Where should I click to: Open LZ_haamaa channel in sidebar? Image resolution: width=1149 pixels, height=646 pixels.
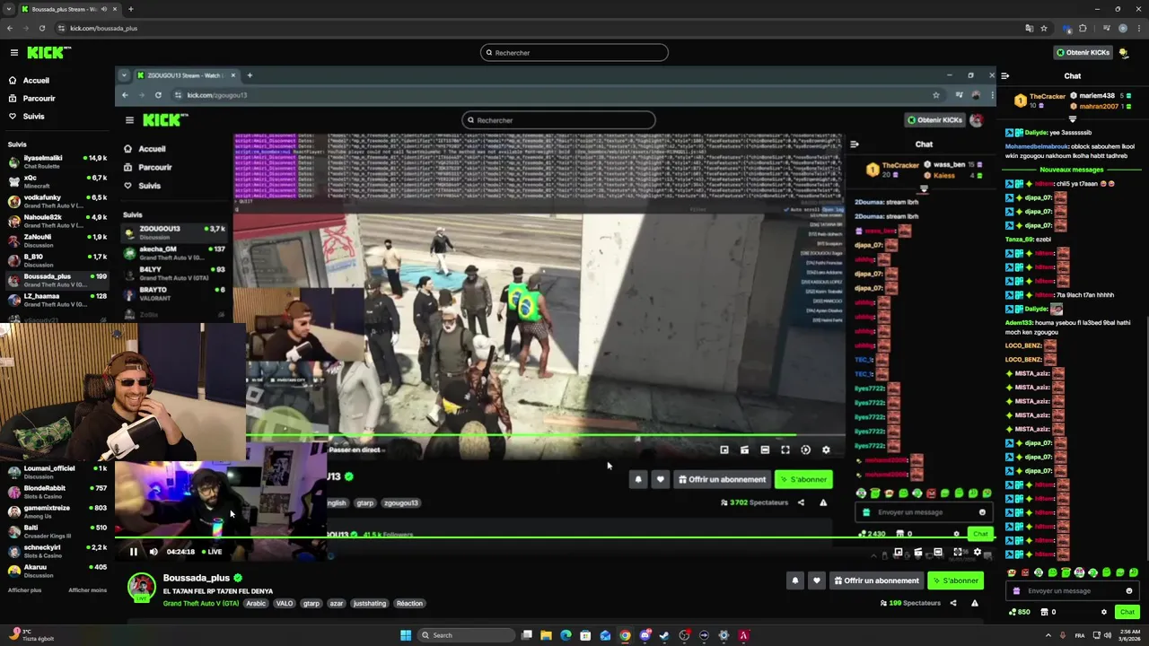coord(57,300)
